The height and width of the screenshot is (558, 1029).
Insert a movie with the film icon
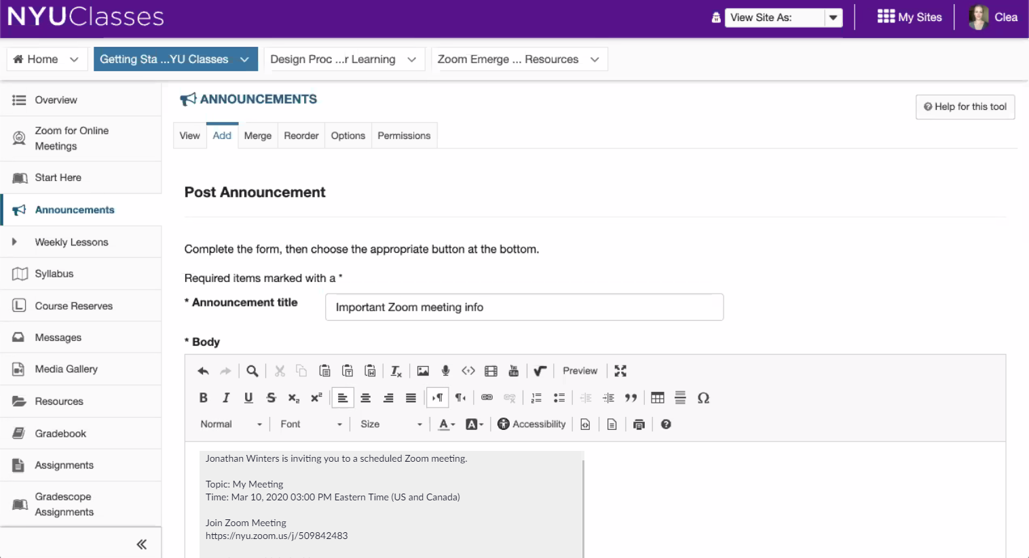click(491, 371)
